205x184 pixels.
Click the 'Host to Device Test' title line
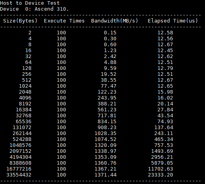[30, 3]
